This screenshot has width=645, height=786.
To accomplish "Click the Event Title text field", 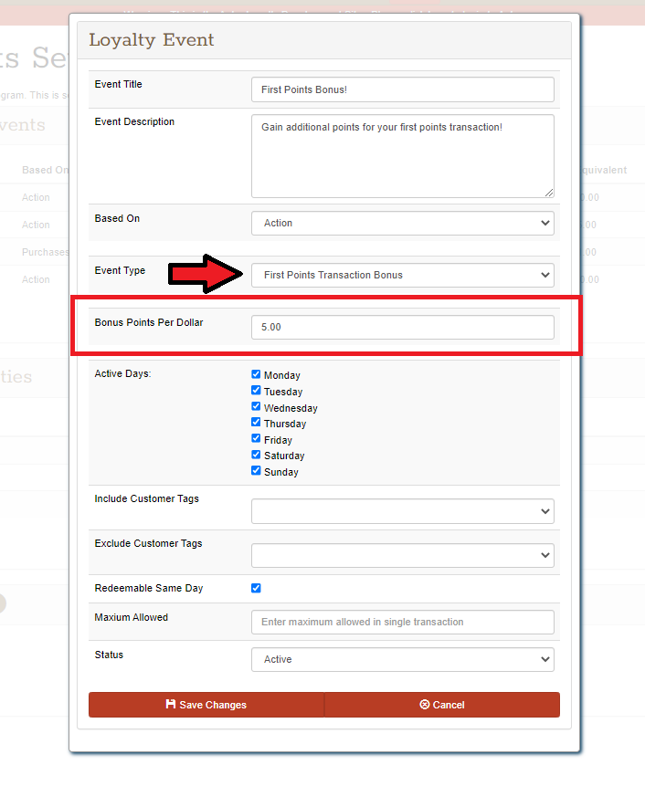I will pyautogui.click(x=402, y=89).
